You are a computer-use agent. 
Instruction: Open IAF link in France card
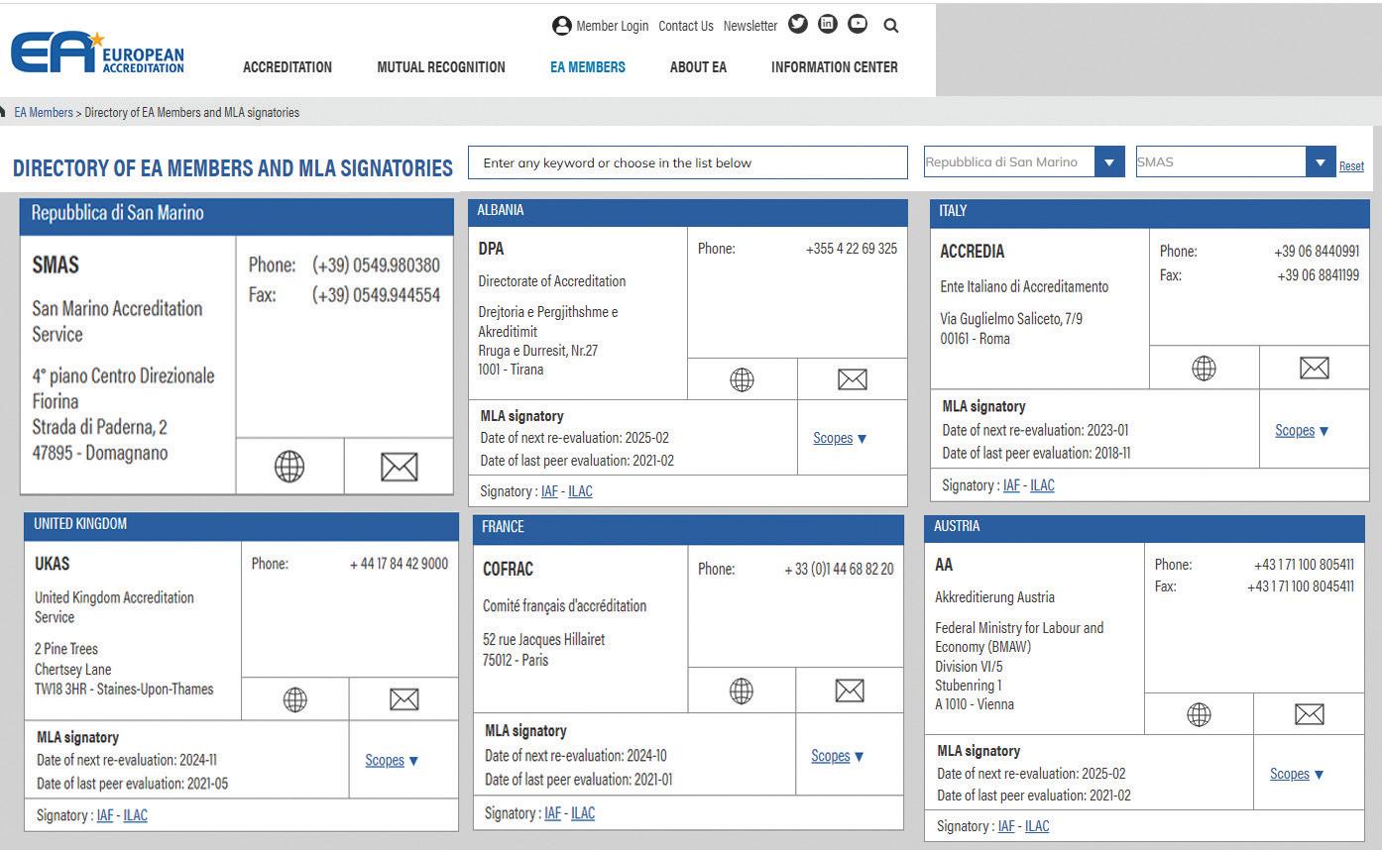pos(552,813)
